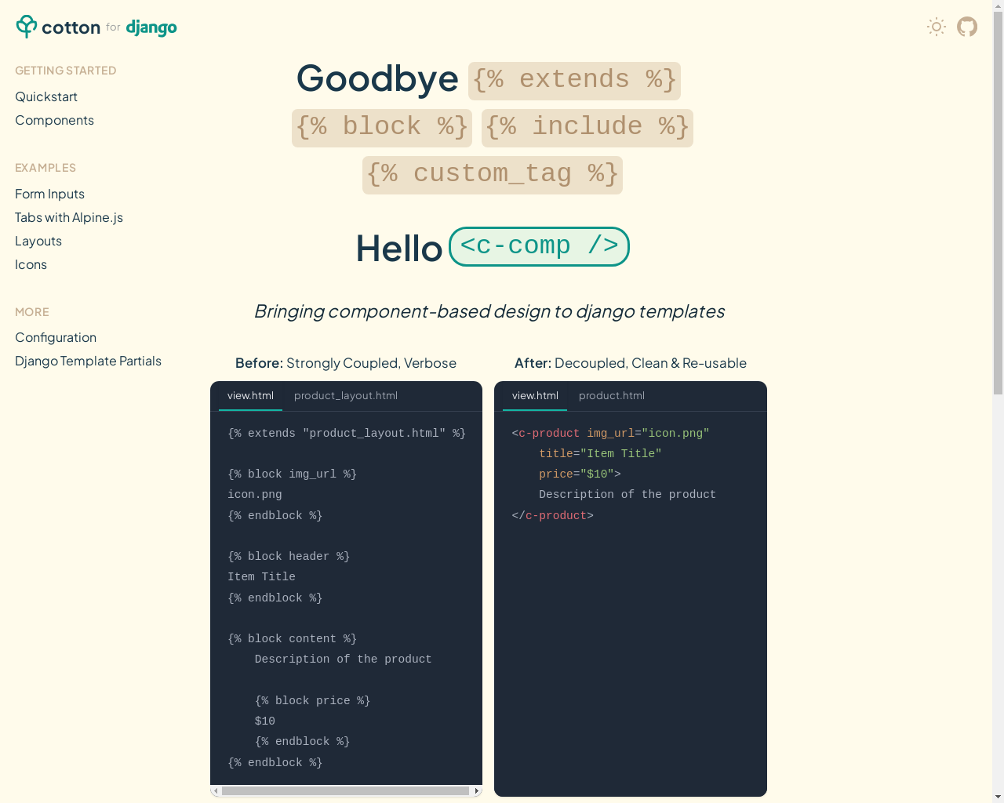The width and height of the screenshot is (1004, 803).
Task: Open the GitHub repository icon
Action: pyautogui.click(x=967, y=27)
